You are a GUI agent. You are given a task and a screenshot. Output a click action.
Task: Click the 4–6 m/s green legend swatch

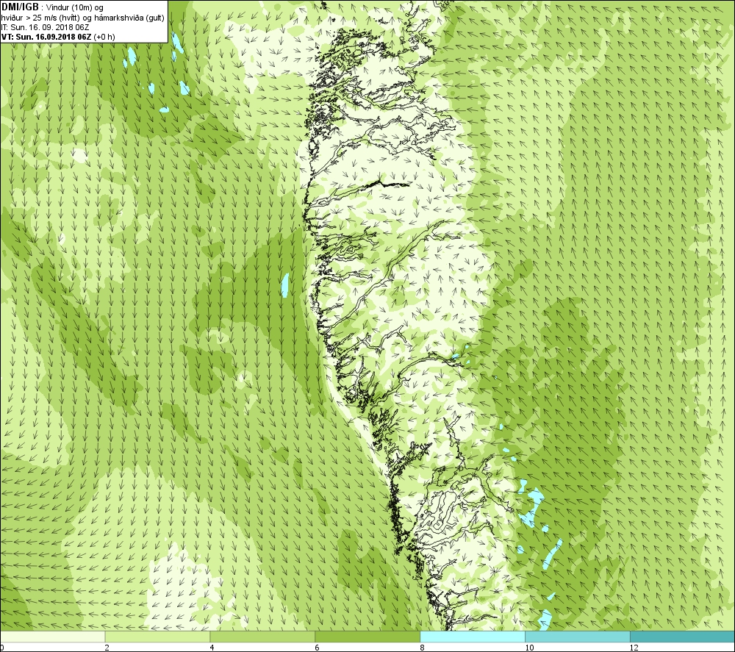262,637
